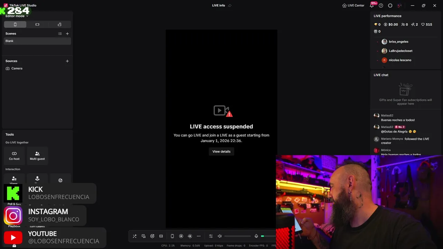Click the LIVE performance panel header
Viewport: 443px width, 249px height.
point(388,16)
